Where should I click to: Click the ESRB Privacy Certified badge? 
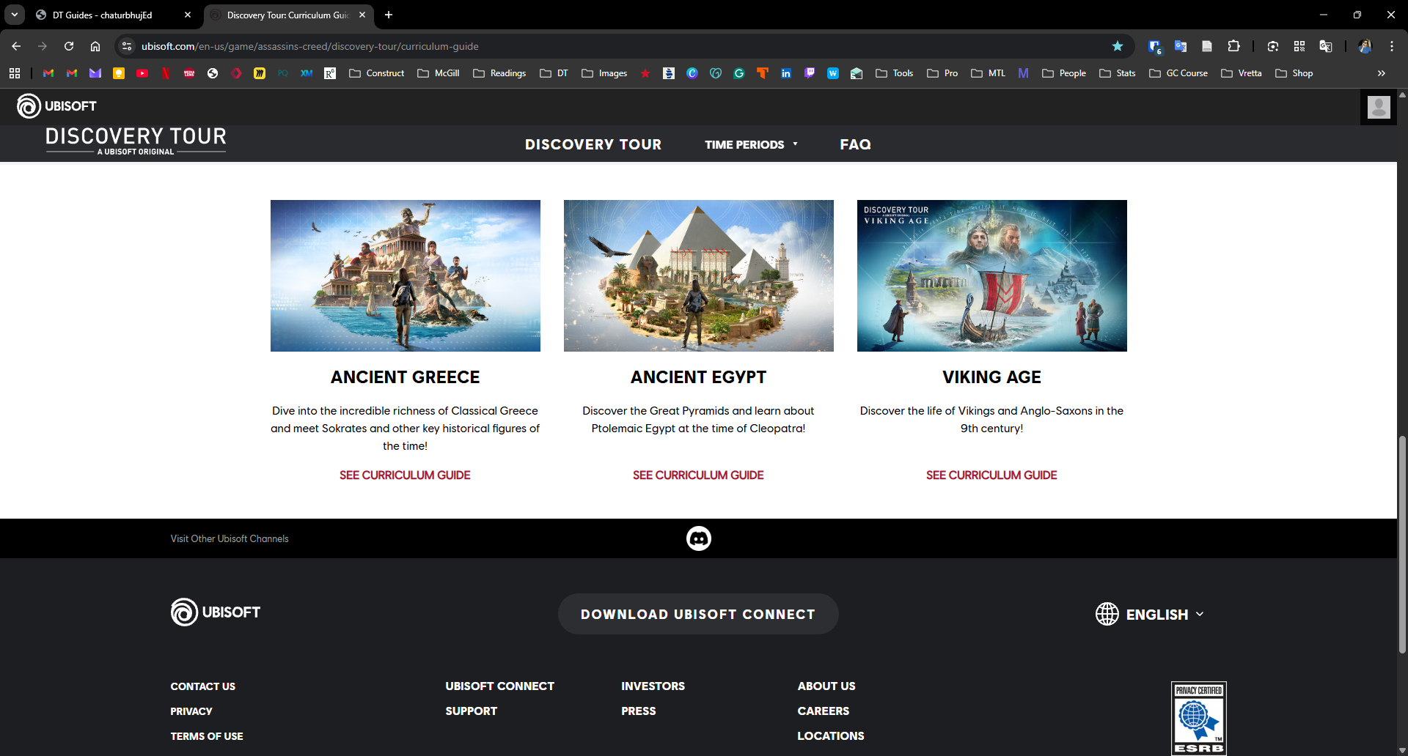coord(1199,718)
